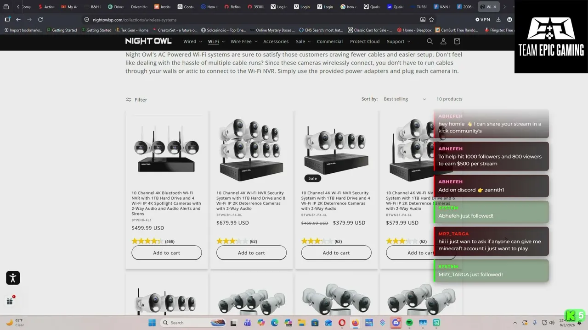Image resolution: width=588 pixels, height=330 pixels.
Task: Reload the page in the browser
Action: click(40, 20)
